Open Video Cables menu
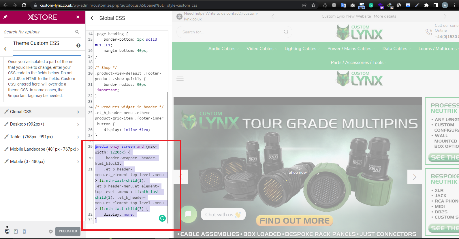This screenshot has width=459, height=239. (262, 49)
